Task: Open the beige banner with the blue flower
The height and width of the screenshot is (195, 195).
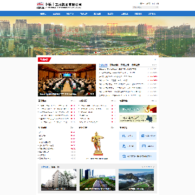Action: [x=138, y=119]
